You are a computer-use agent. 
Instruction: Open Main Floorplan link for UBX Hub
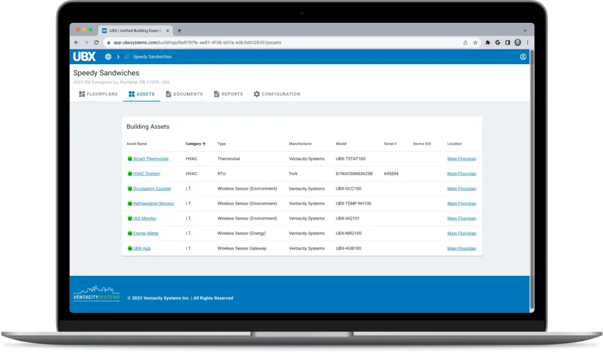[462, 248]
